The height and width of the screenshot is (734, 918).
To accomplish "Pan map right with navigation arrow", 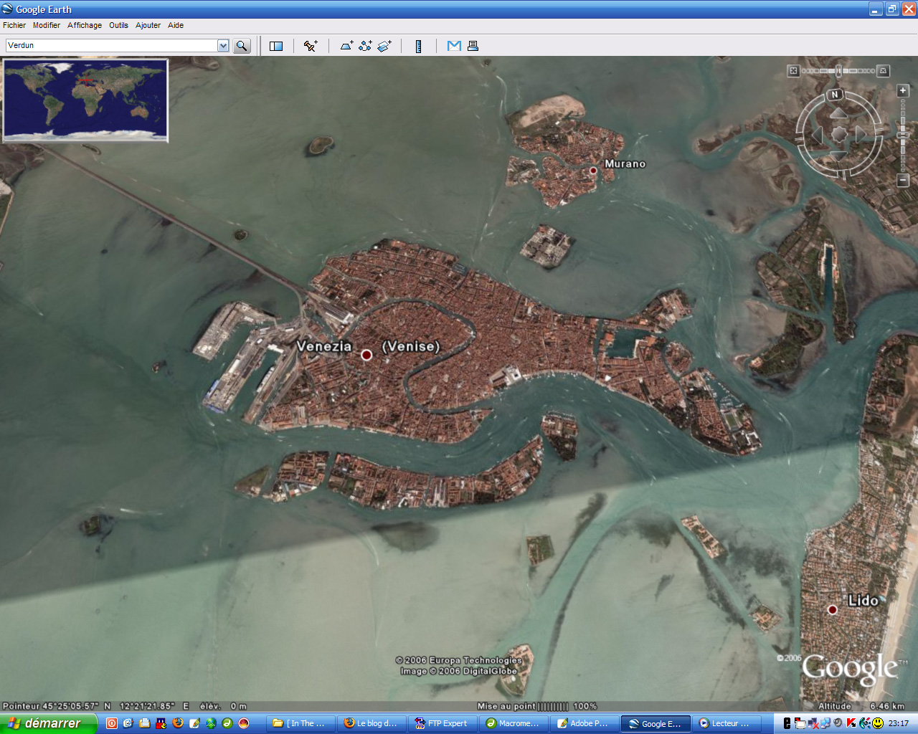I will pos(860,134).
